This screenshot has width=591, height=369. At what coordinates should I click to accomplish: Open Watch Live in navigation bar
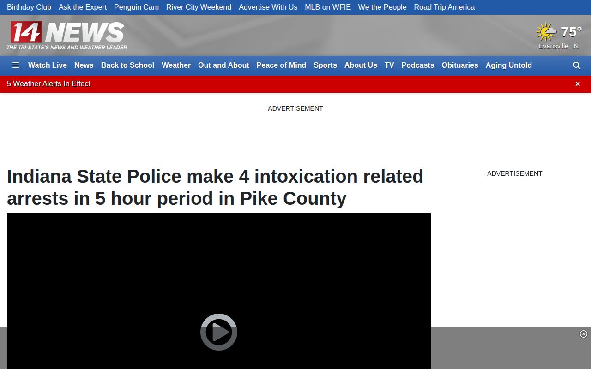pyautogui.click(x=48, y=65)
